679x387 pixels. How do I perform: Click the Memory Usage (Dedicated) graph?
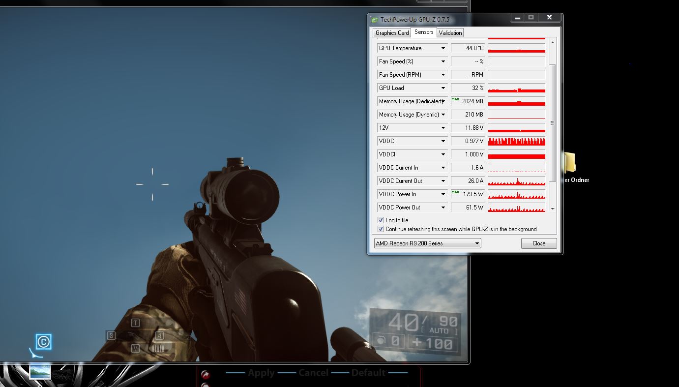(x=516, y=101)
